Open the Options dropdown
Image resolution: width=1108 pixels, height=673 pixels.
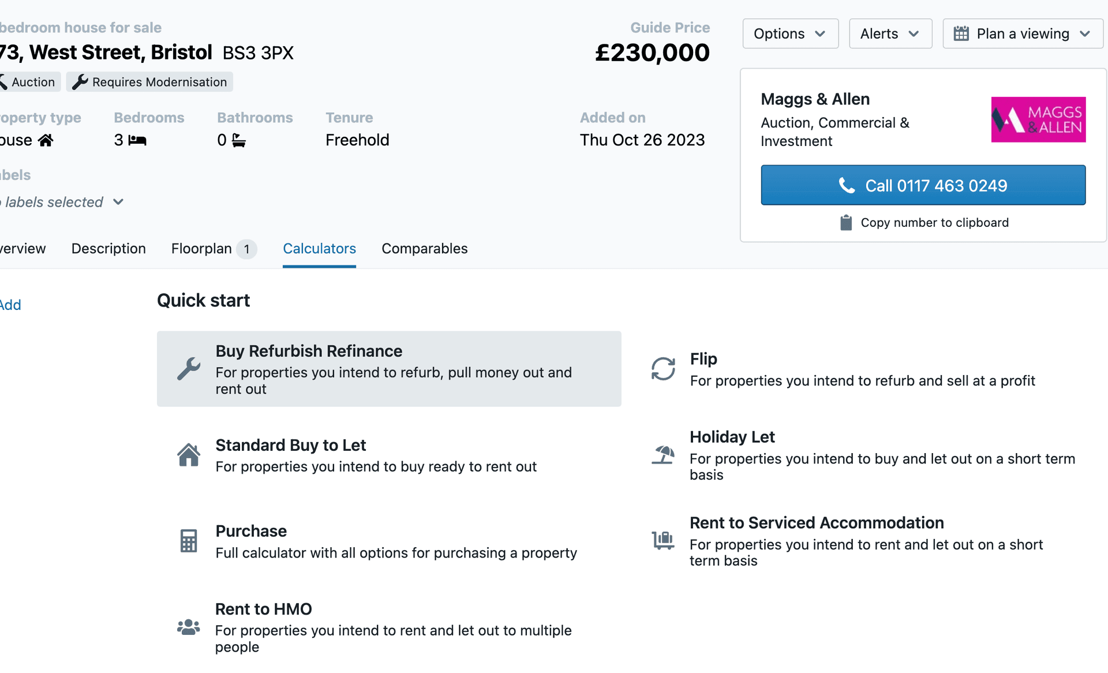tap(790, 33)
